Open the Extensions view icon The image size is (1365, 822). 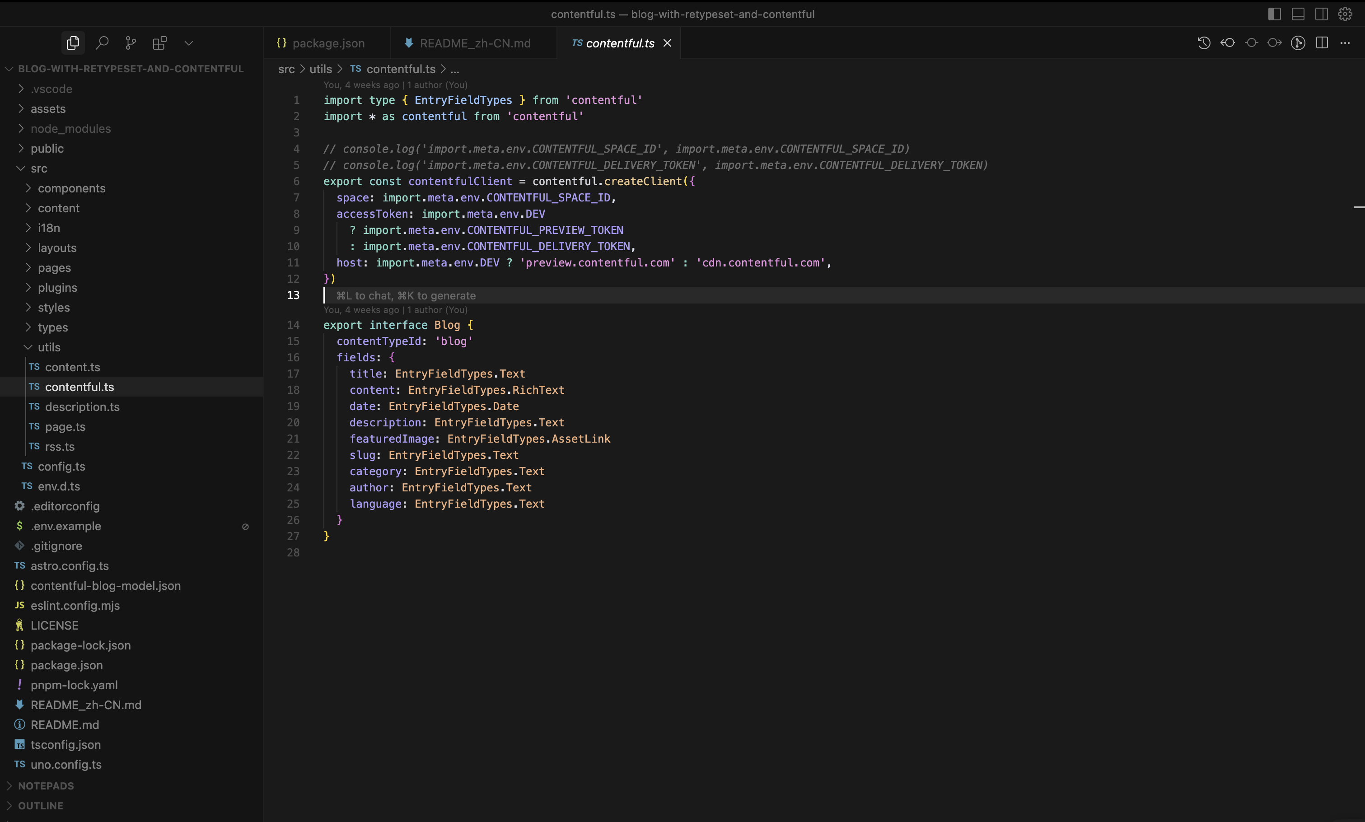click(x=159, y=43)
